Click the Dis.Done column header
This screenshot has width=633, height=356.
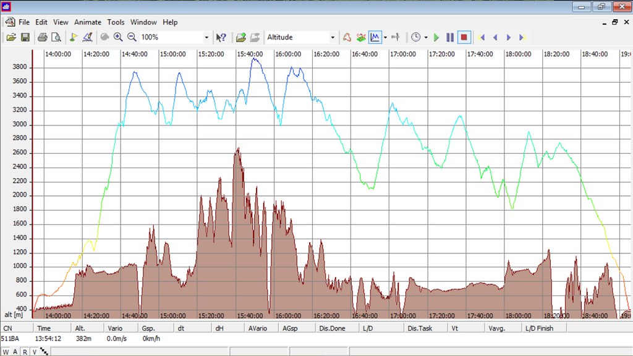pyautogui.click(x=337, y=328)
